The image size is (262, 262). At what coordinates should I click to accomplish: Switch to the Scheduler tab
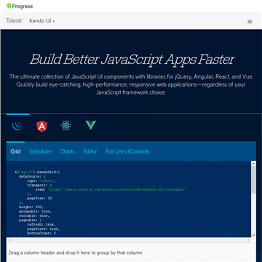40,151
